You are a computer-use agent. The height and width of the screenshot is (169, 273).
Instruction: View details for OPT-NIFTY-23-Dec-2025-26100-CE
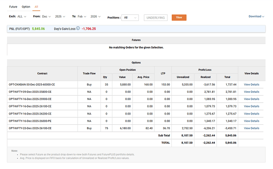click(x=251, y=128)
